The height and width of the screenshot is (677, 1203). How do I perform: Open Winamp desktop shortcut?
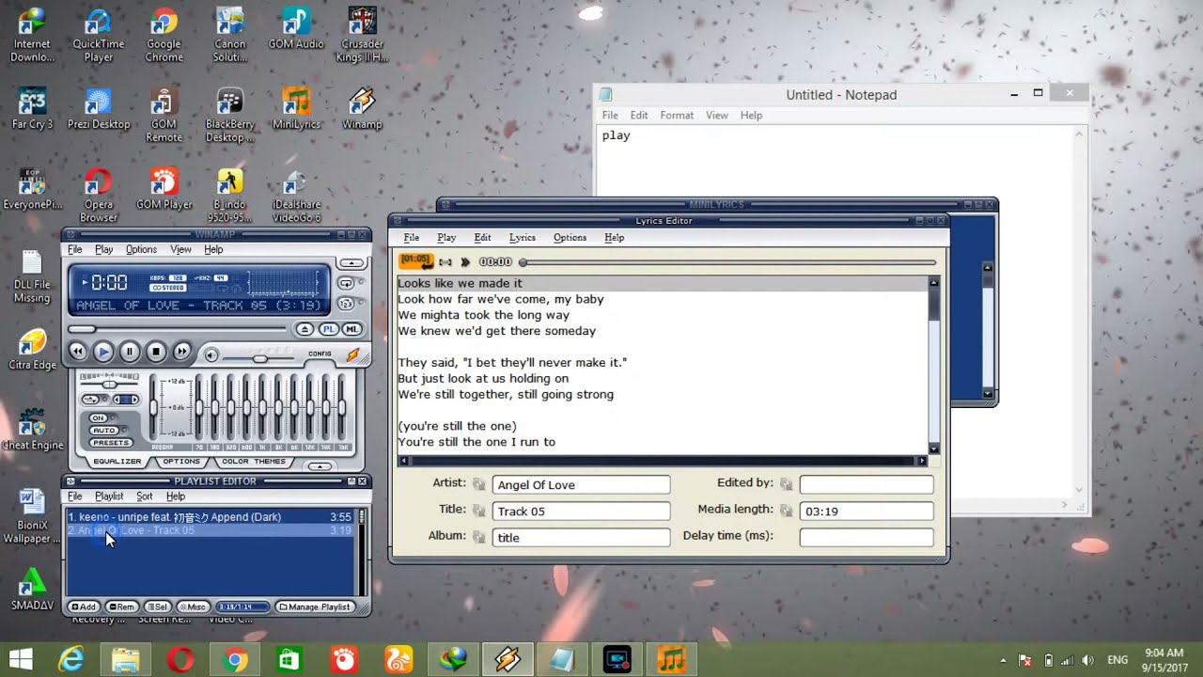pos(362,109)
